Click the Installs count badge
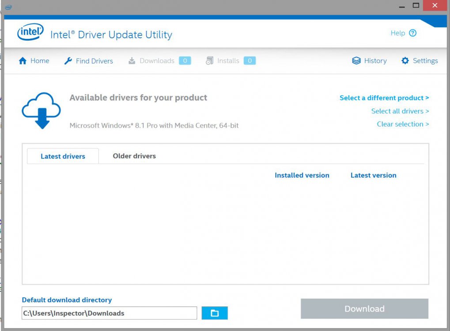The width and height of the screenshot is (450, 331). pos(250,61)
